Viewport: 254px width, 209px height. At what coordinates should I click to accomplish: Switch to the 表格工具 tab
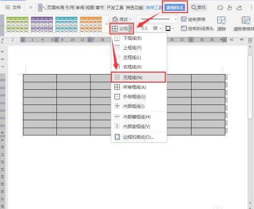pyautogui.click(x=154, y=8)
